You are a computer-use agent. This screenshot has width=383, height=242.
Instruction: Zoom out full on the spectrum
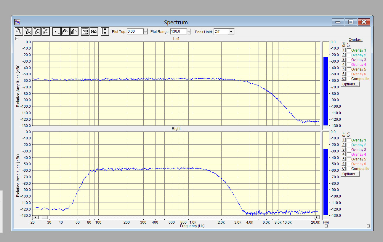tap(46, 31)
